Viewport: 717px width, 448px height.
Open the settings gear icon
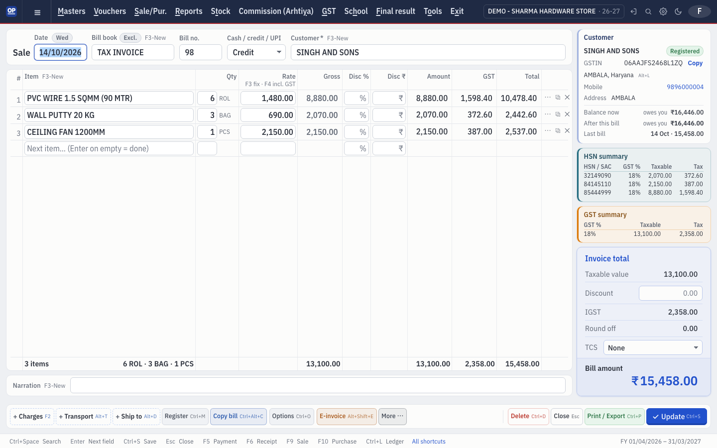[x=663, y=11]
